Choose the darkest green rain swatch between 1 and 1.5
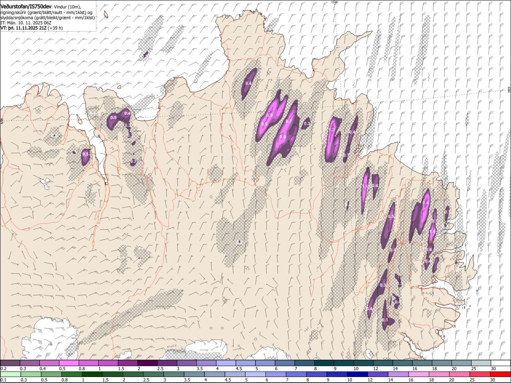 coord(92,374)
